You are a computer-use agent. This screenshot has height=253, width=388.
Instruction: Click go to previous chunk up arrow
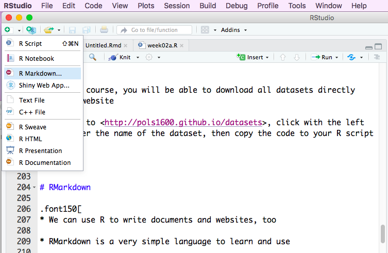click(x=283, y=57)
